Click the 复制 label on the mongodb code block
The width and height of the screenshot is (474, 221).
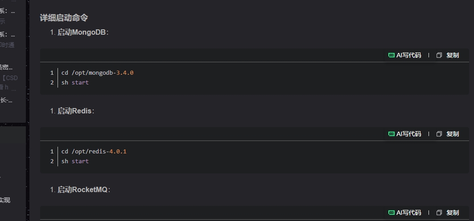click(453, 55)
